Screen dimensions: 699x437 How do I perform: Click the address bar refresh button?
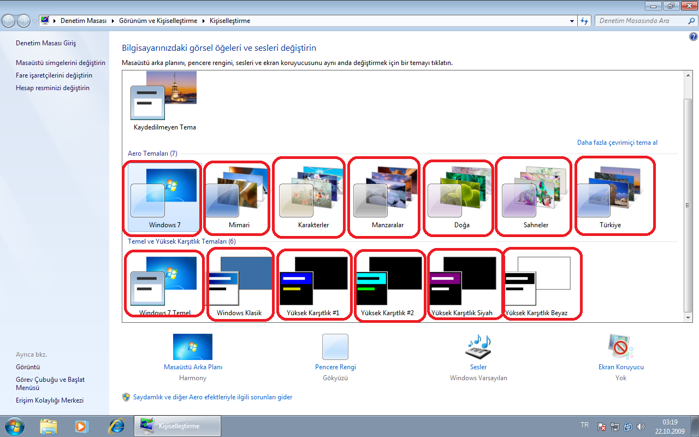point(584,21)
